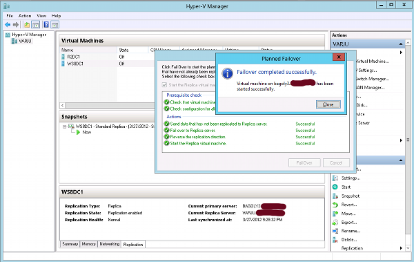The width and height of the screenshot is (414, 262).
Task: Click the Fail Over button
Action: tap(304, 162)
